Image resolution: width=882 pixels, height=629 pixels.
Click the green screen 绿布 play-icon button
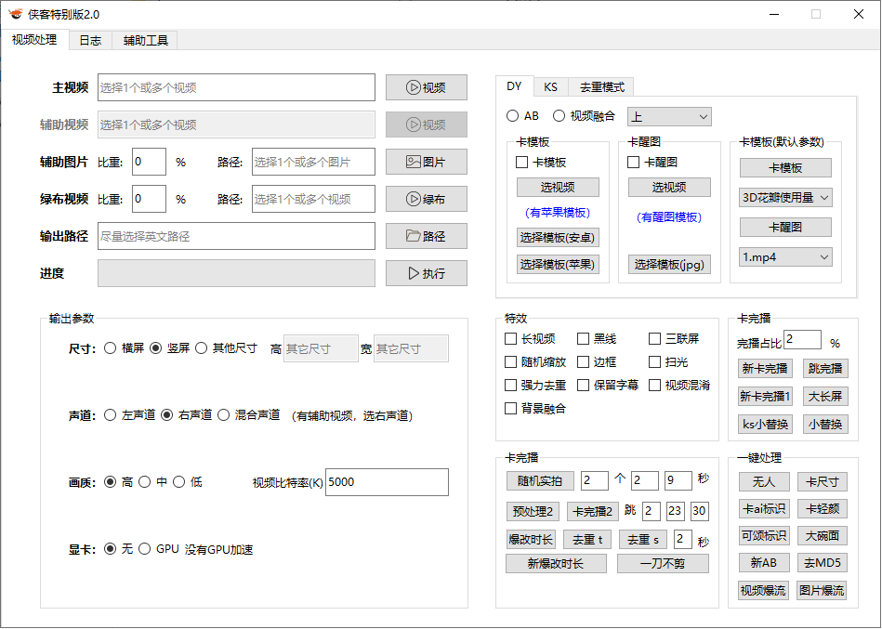pyautogui.click(x=427, y=199)
